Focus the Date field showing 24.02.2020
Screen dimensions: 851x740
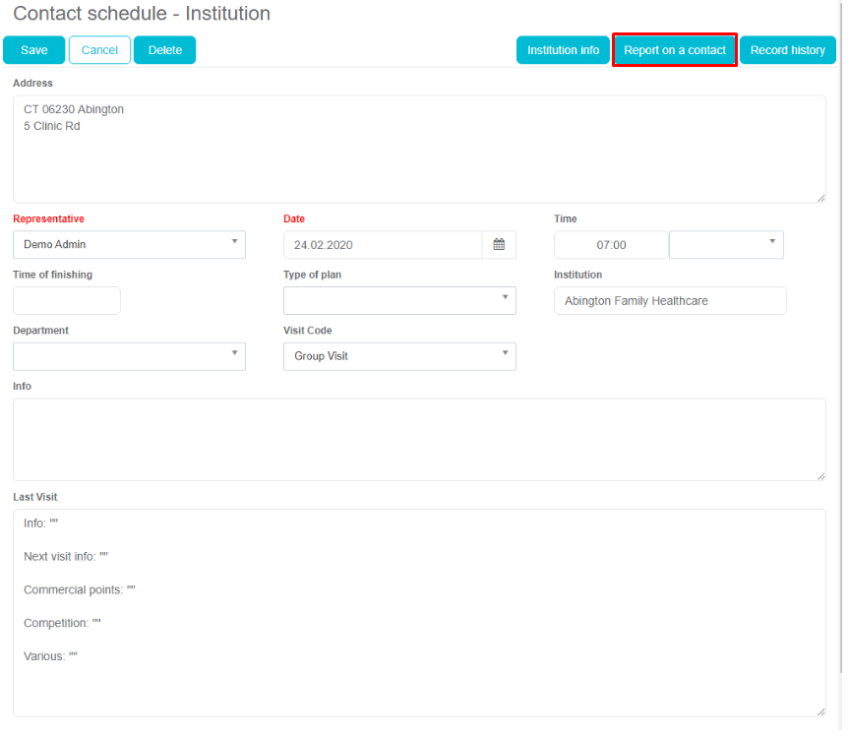point(383,245)
